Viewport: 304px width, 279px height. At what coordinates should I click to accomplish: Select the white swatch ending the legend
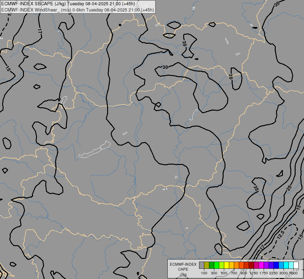(296, 265)
